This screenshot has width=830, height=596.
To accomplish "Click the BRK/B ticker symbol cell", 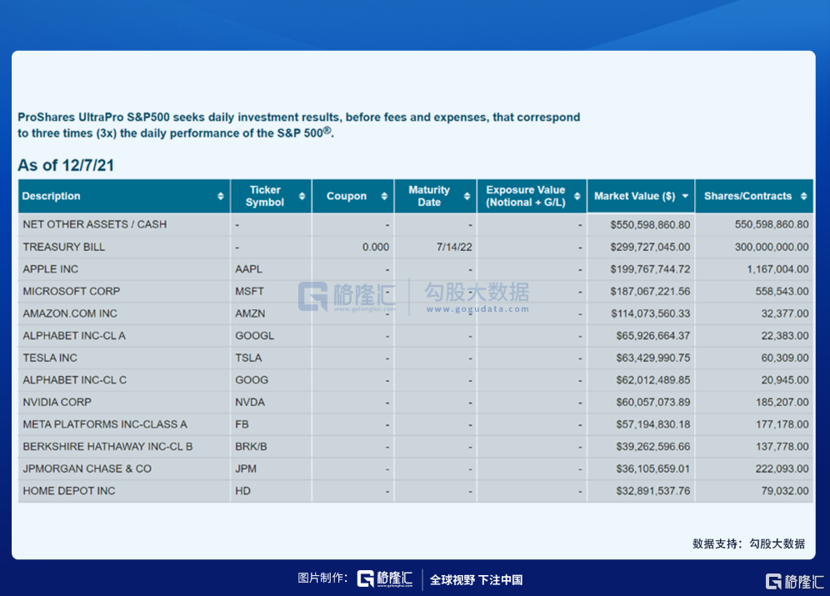I will [251, 446].
